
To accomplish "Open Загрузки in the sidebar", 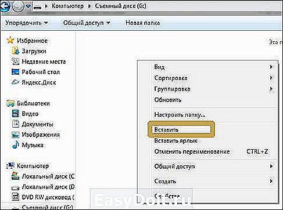I will 34,51.
